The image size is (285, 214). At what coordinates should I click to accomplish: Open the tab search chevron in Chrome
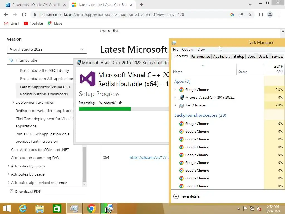250,5
